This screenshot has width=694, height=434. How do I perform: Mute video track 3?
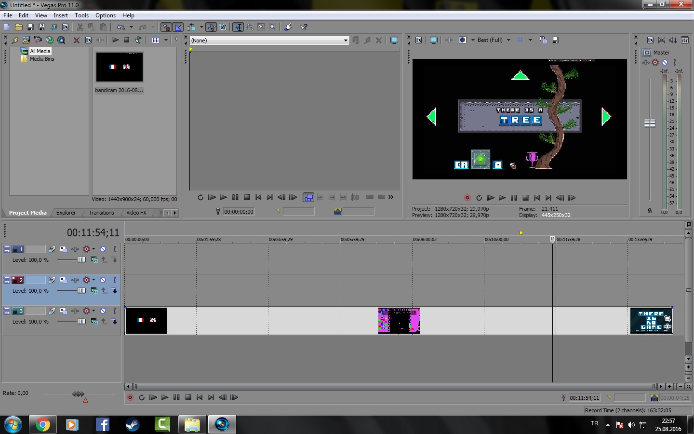point(103,311)
